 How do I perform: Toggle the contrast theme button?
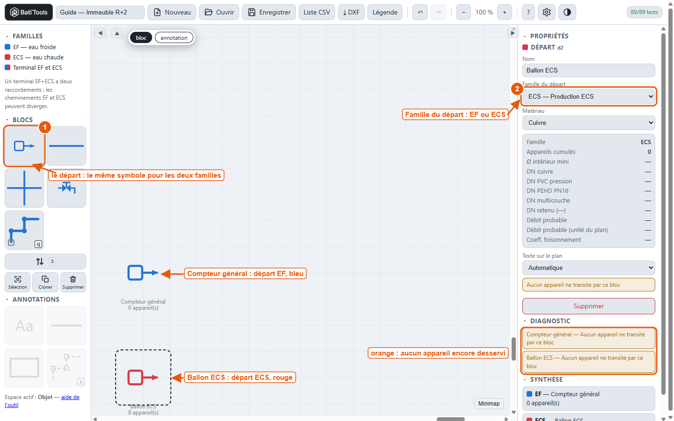(x=567, y=12)
